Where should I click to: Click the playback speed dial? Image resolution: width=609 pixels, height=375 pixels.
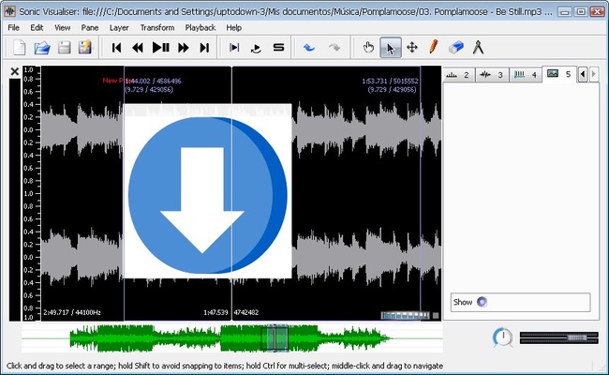[503, 337]
